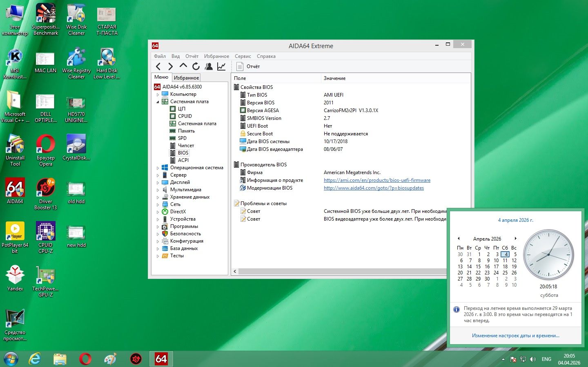Click the volume speaker tray icon

click(x=532, y=359)
